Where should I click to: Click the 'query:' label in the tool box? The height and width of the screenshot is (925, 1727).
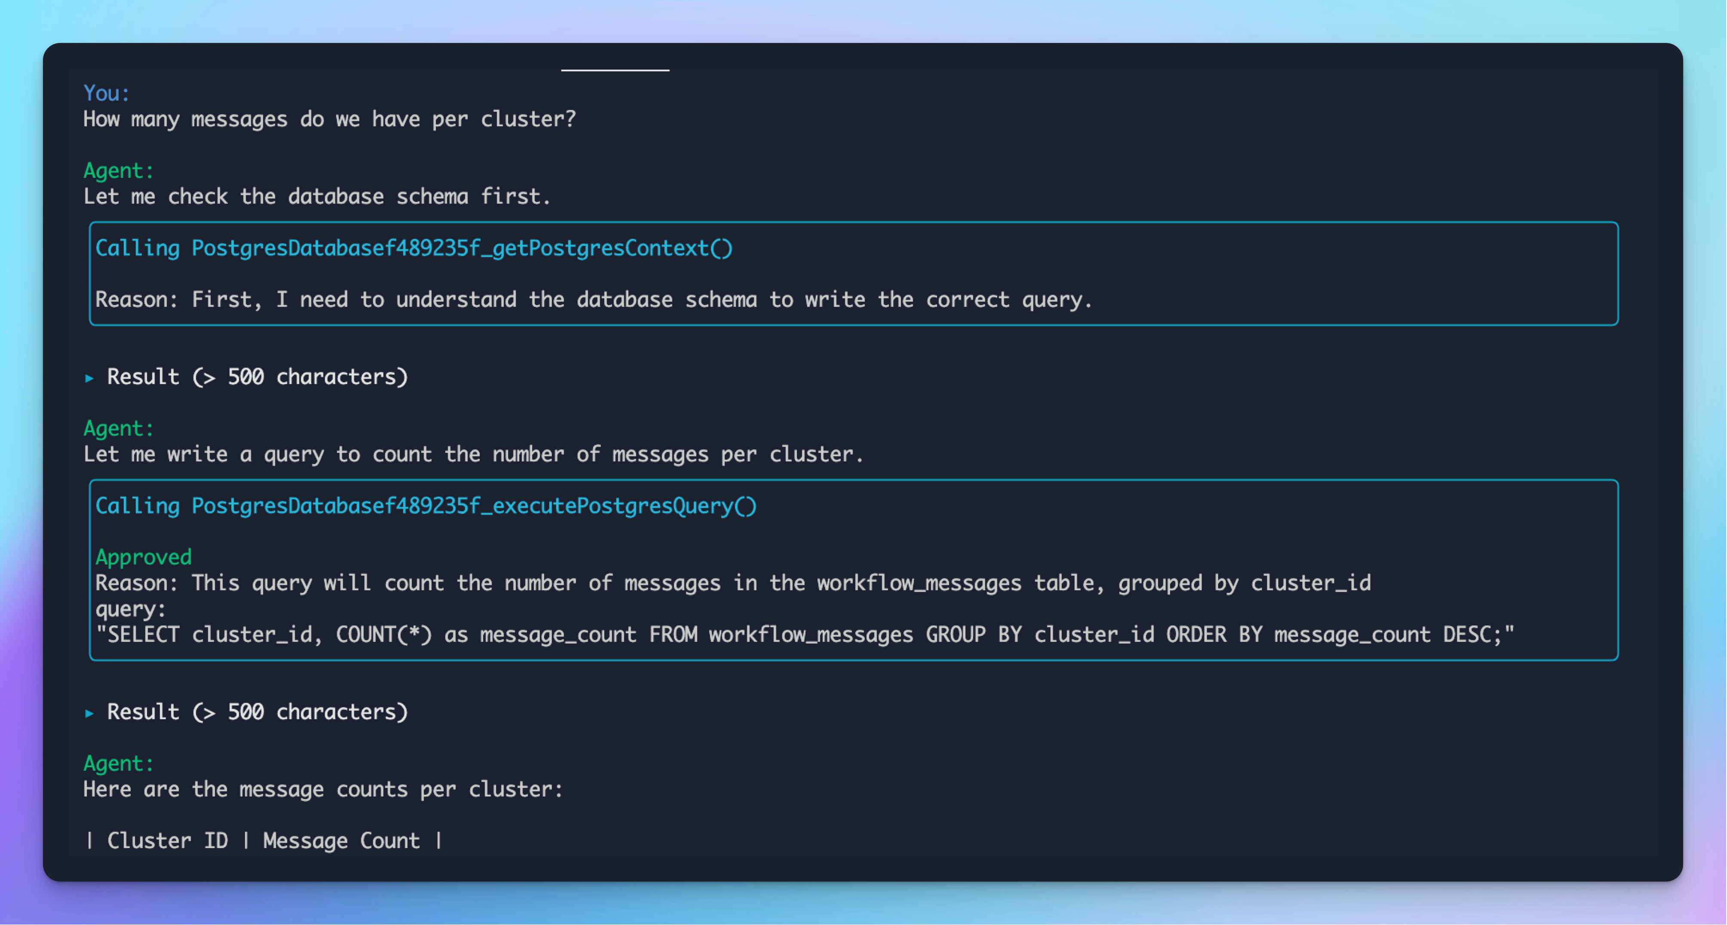pos(131,610)
